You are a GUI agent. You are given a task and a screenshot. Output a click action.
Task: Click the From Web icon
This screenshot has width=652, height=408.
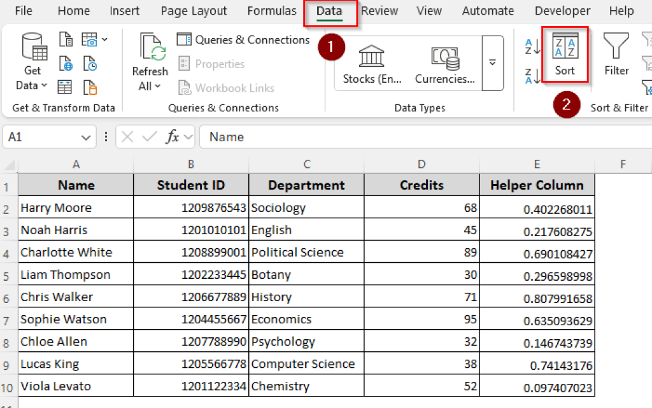point(66,63)
